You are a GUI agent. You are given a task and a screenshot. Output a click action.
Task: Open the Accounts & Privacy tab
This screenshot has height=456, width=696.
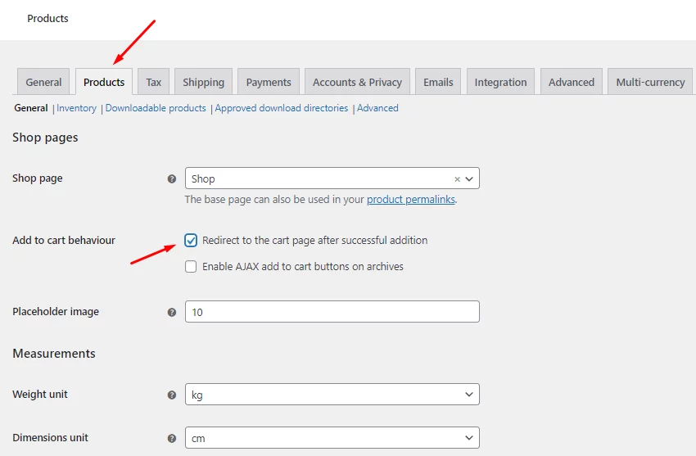click(x=357, y=82)
